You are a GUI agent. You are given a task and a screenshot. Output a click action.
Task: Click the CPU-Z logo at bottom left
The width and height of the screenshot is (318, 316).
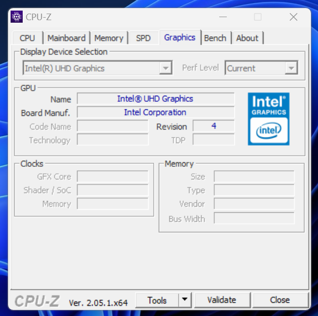(x=37, y=301)
